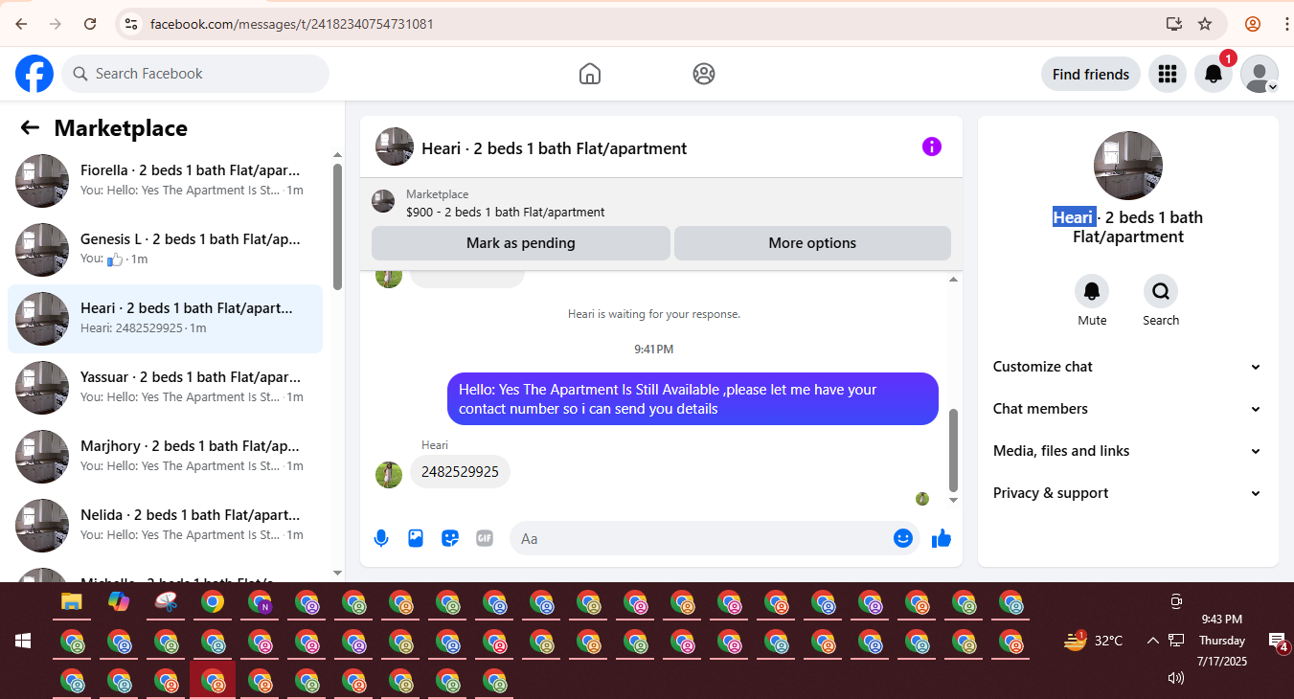The image size is (1294, 699).
Task: Open the notifications bell icon
Action: pos(1214,74)
